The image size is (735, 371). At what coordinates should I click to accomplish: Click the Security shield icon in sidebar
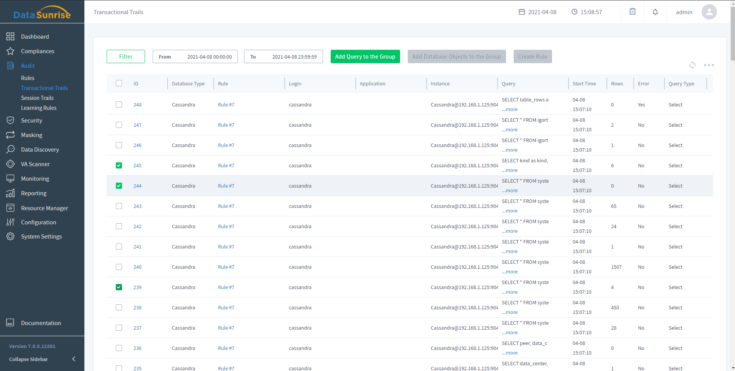click(10, 120)
